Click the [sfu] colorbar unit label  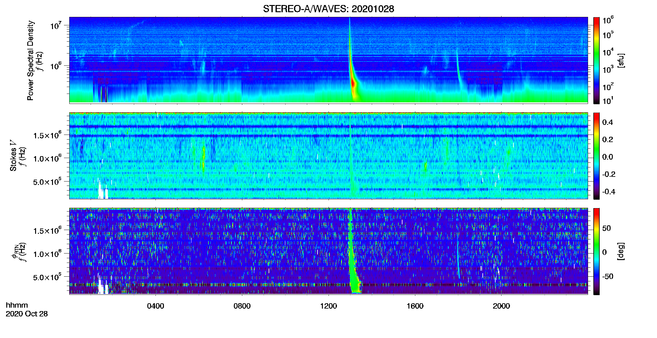[621, 60]
